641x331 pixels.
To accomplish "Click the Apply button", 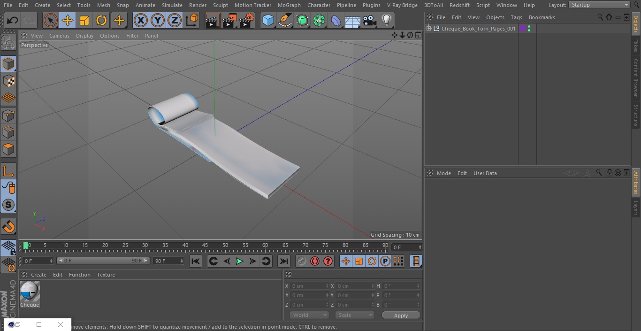I will click(401, 316).
